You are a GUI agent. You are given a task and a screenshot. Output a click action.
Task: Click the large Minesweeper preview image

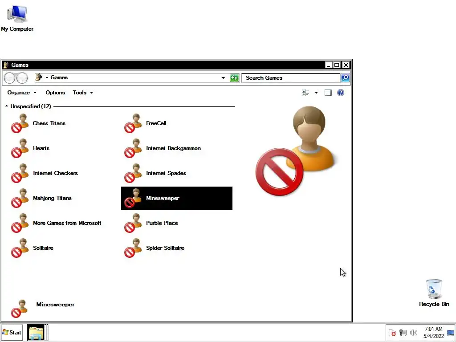[x=295, y=151]
